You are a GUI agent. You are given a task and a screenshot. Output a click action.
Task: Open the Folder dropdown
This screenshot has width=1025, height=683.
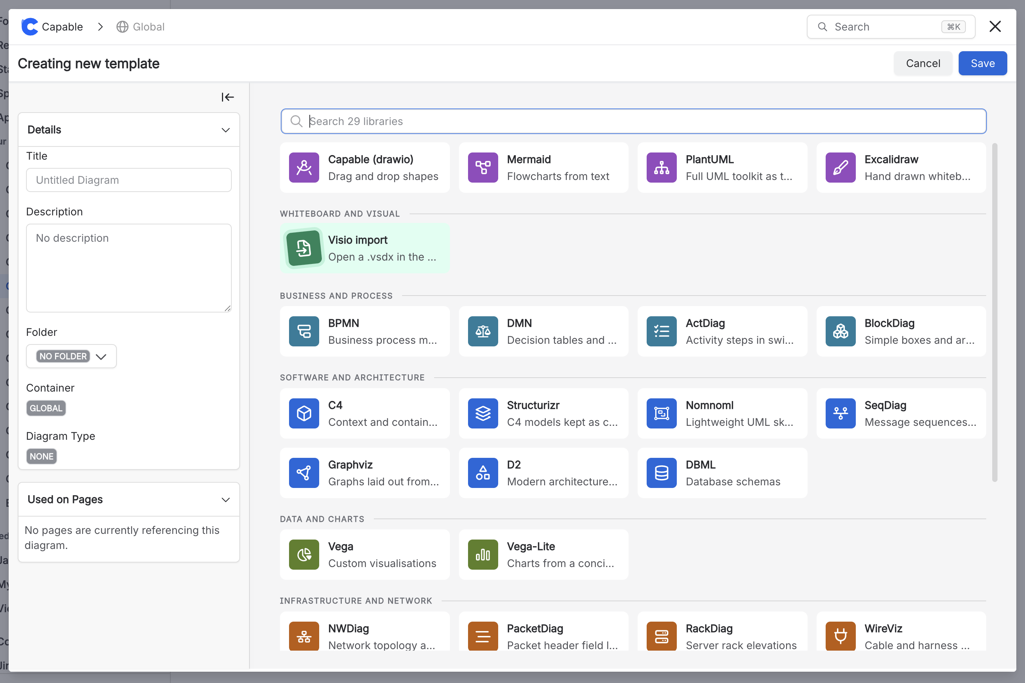click(x=72, y=356)
